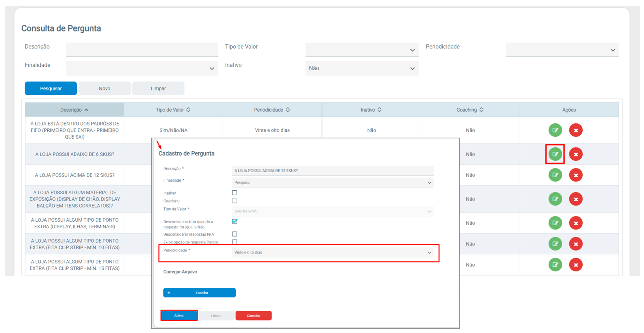This screenshot has width=644, height=333.
Task: Click the Salvar button
Action: pyautogui.click(x=179, y=316)
